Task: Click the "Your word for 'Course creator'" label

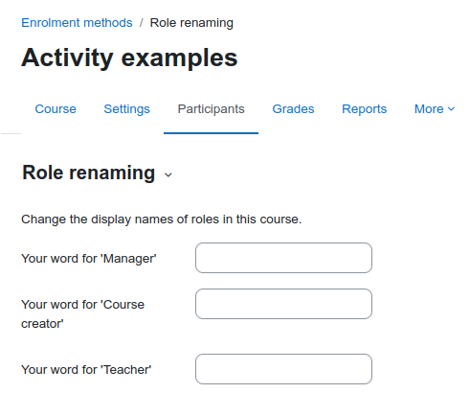Action: pos(82,313)
